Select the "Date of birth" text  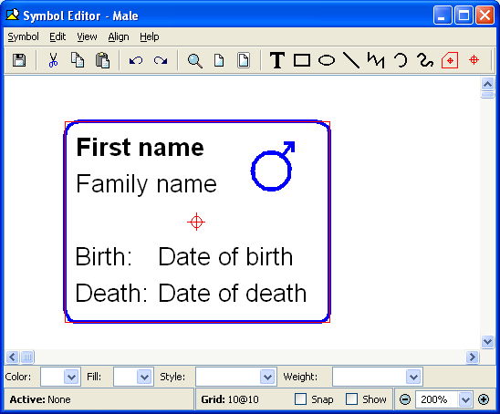(225, 256)
